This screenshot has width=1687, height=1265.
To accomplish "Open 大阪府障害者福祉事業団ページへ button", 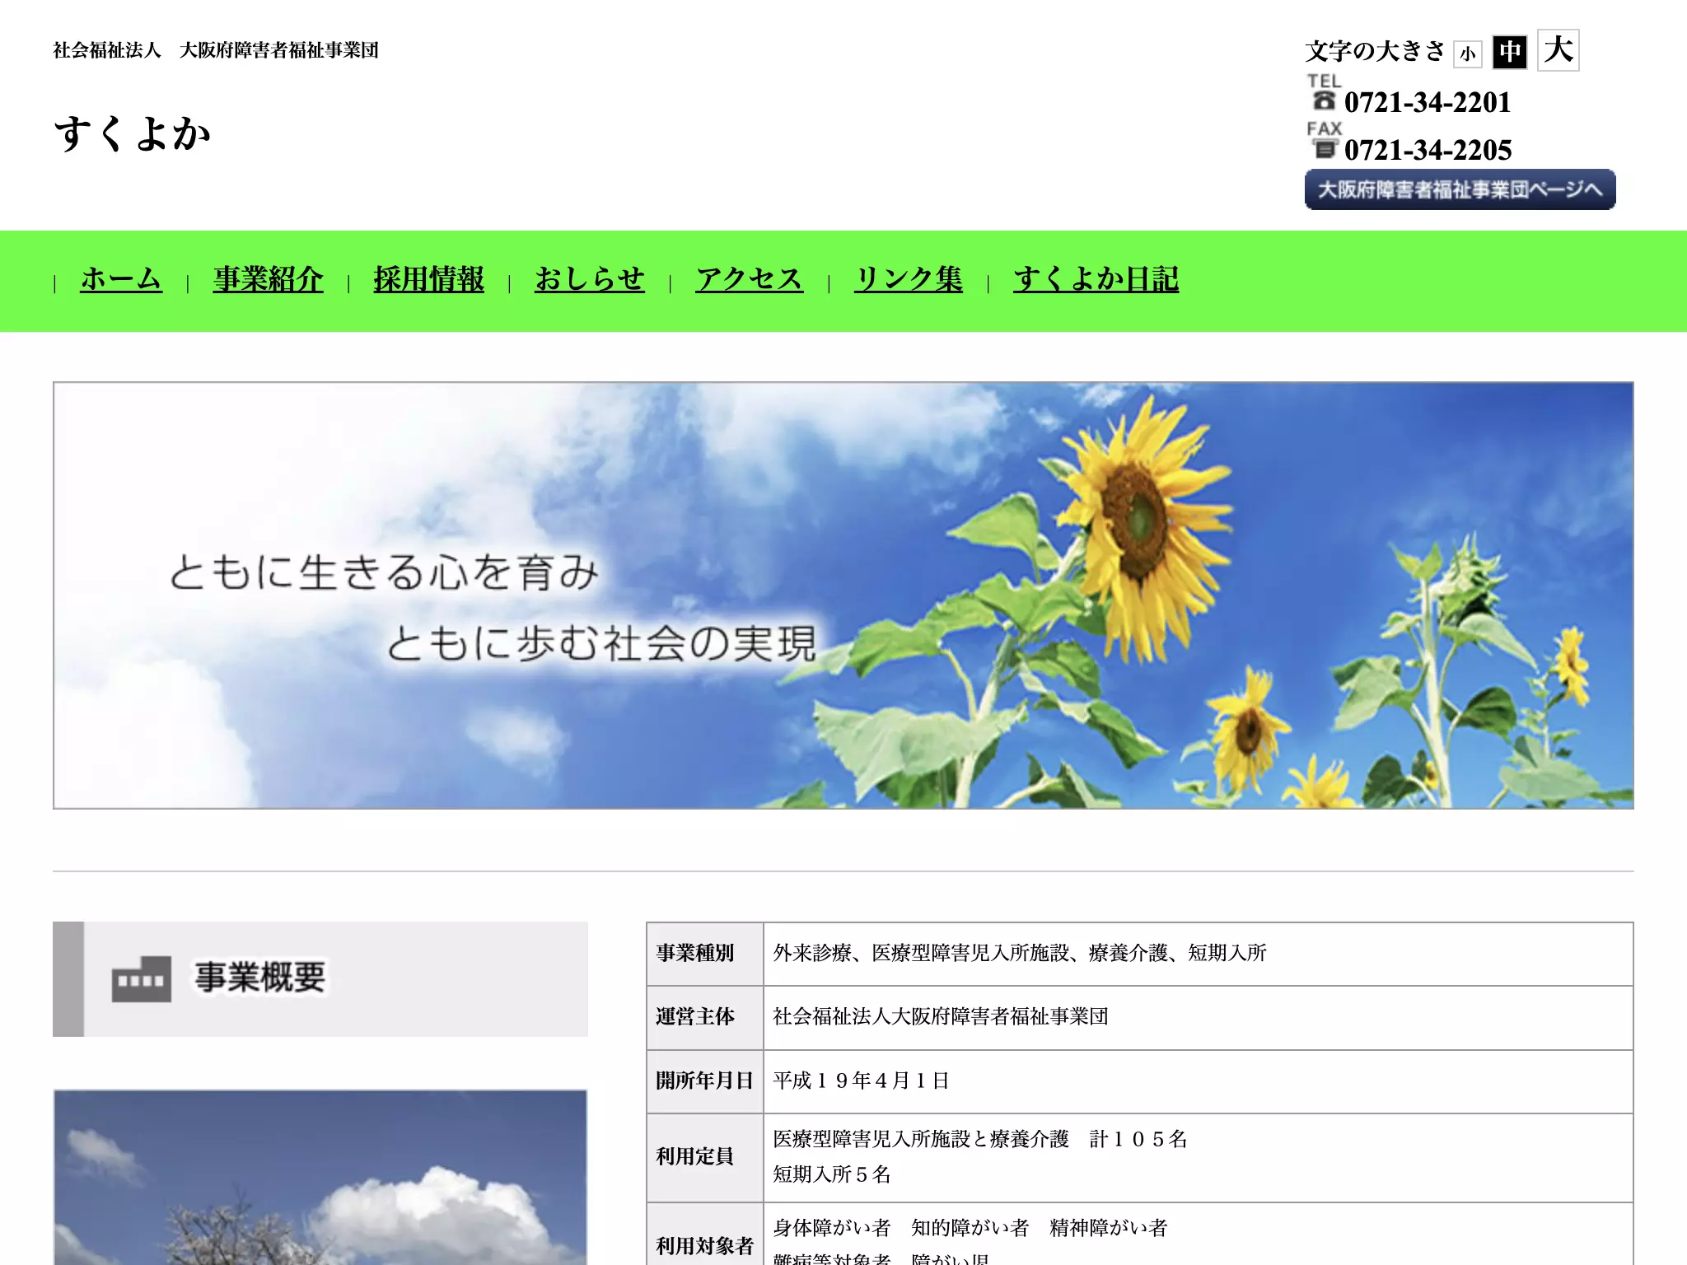I will [1460, 189].
